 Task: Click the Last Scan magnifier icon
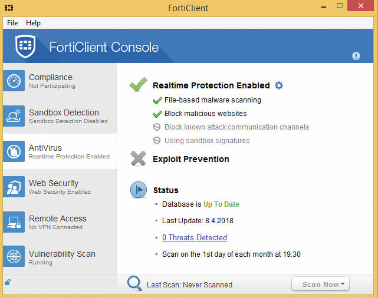coord(134,283)
